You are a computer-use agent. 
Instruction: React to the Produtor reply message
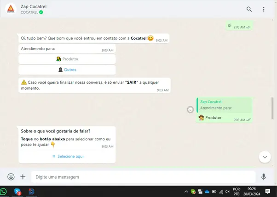[x=190, y=110]
